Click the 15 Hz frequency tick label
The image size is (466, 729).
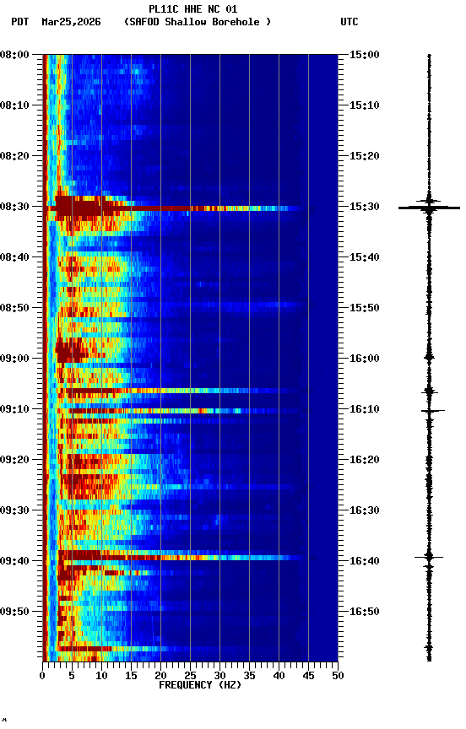(131, 676)
